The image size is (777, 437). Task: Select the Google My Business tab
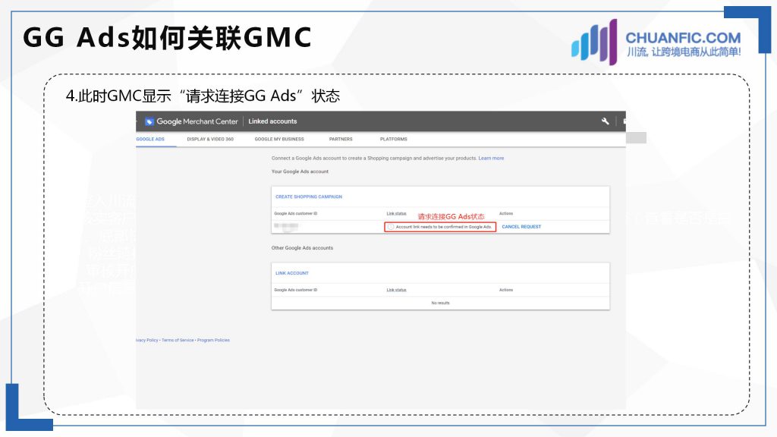point(279,140)
